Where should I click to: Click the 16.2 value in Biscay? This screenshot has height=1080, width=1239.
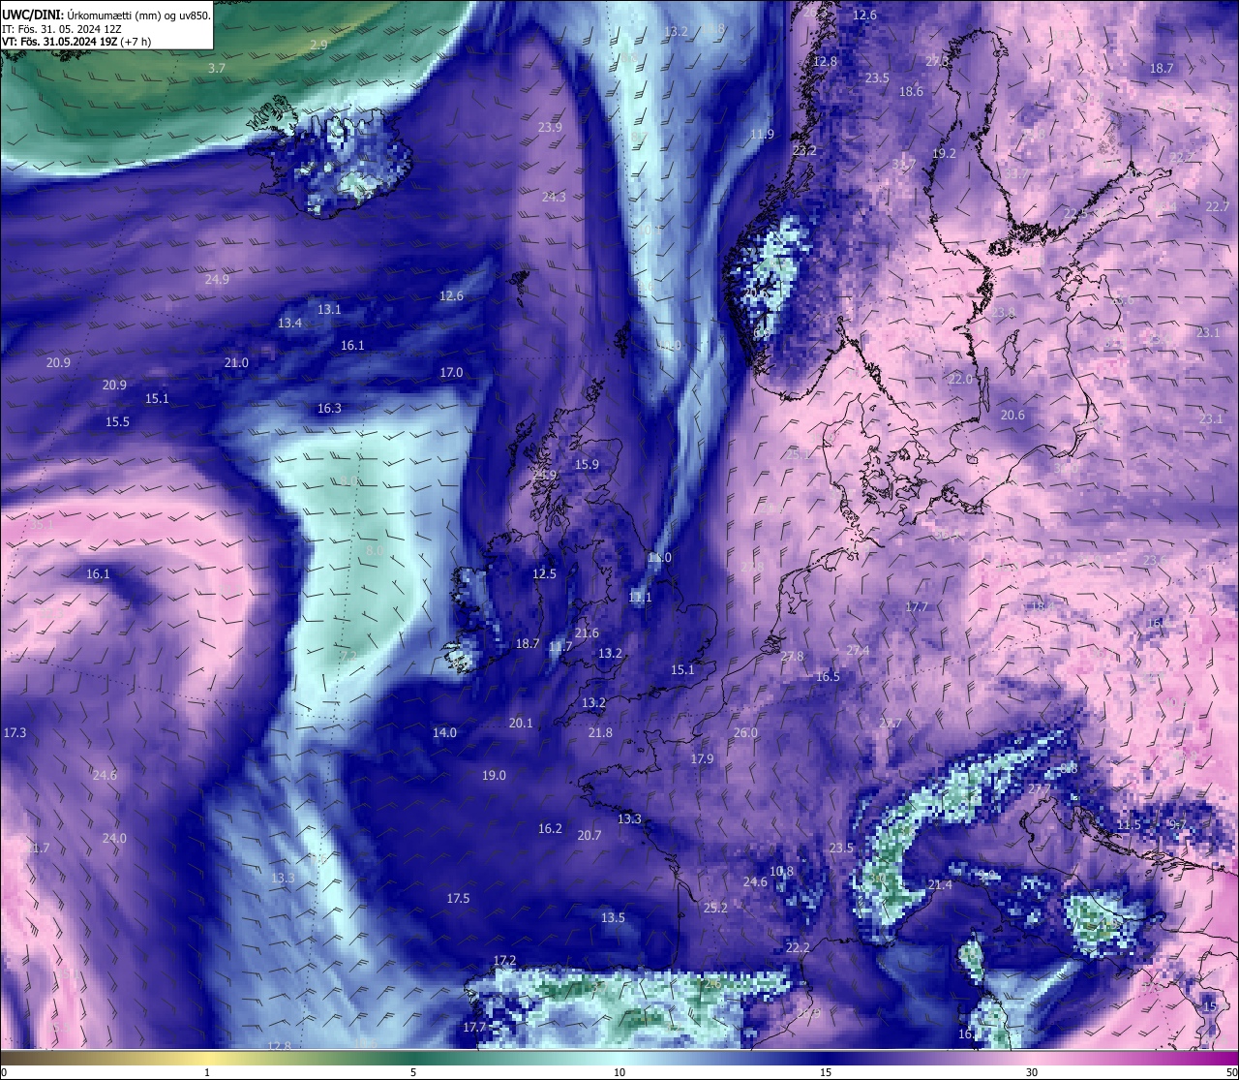click(550, 828)
